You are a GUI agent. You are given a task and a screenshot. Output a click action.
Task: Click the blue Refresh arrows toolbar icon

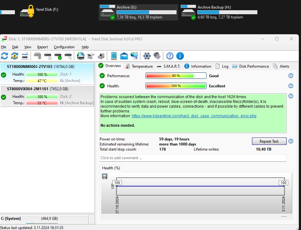(x=4, y=56)
